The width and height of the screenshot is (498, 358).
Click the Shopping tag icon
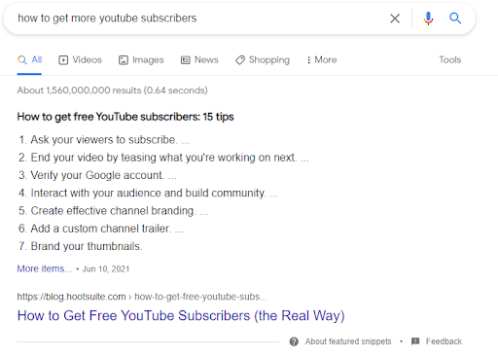(x=240, y=60)
